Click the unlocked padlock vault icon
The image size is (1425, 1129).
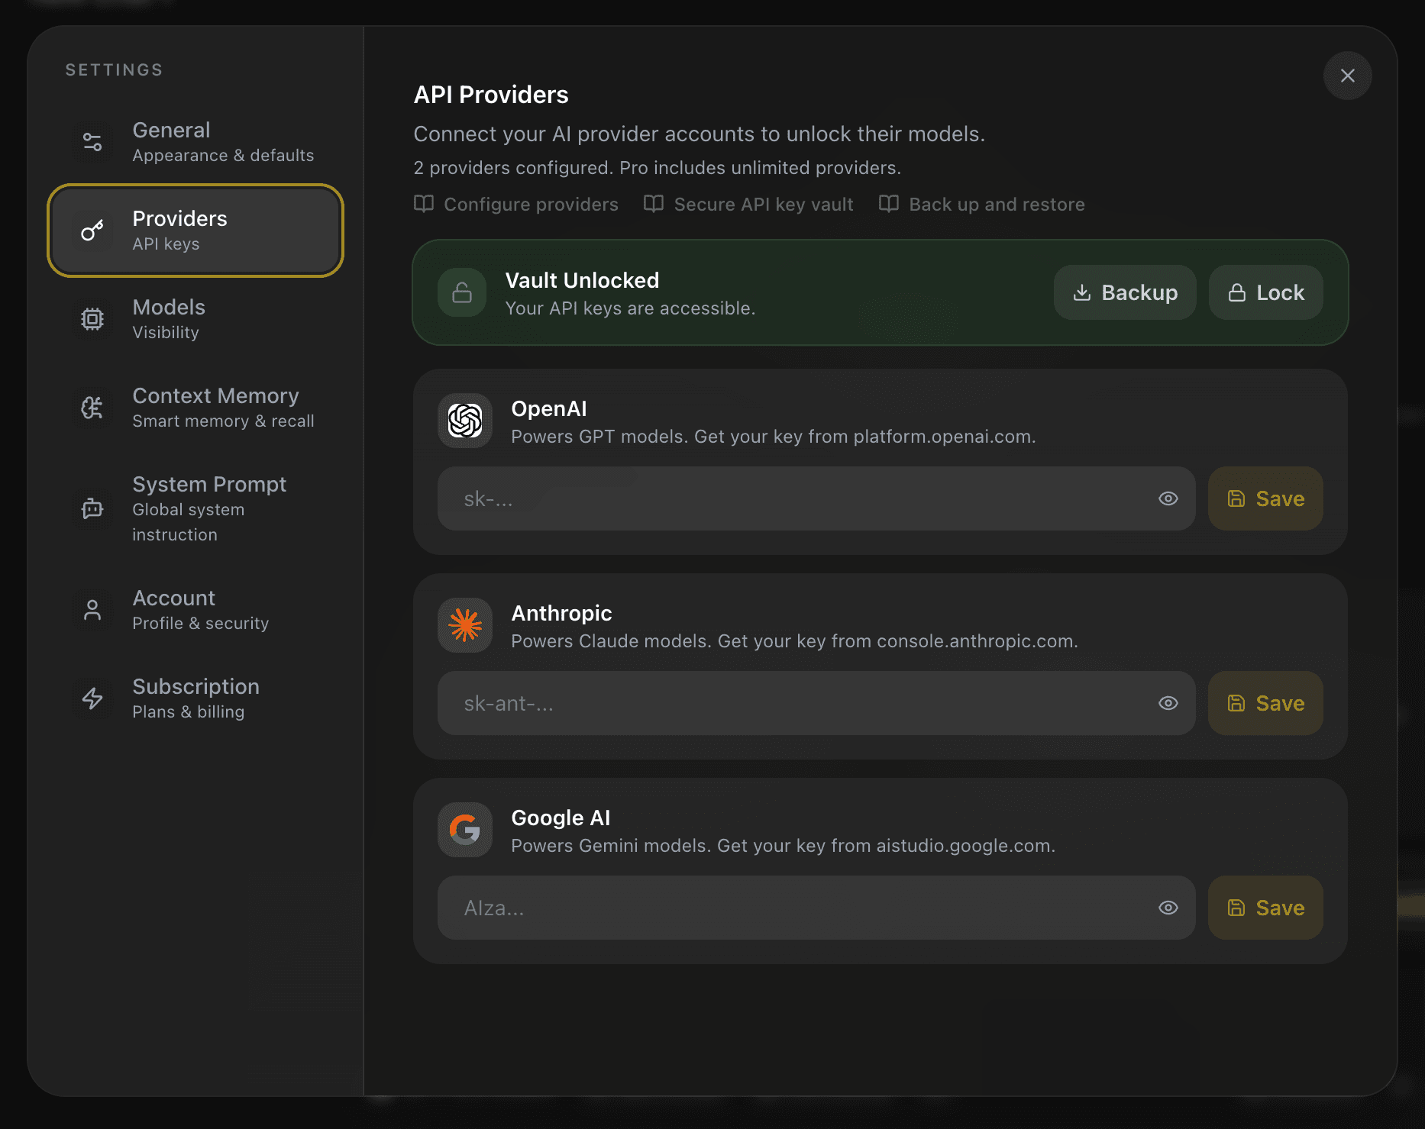point(462,292)
